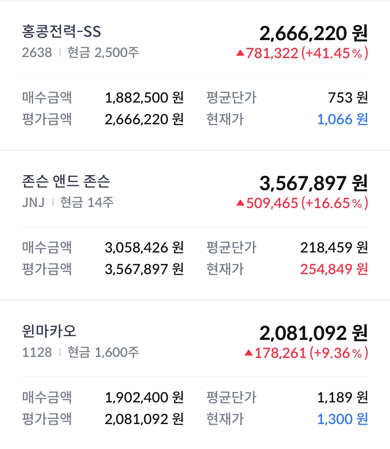Image resolution: width=390 pixels, height=449 pixels.
Task: Click the blue 1,066 원 current price
Action: click(x=342, y=120)
